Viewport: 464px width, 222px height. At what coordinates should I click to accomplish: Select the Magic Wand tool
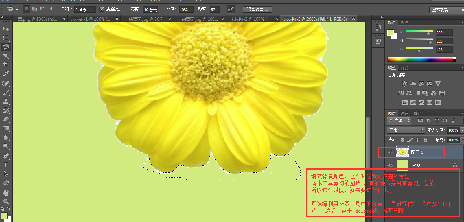coord(6,56)
